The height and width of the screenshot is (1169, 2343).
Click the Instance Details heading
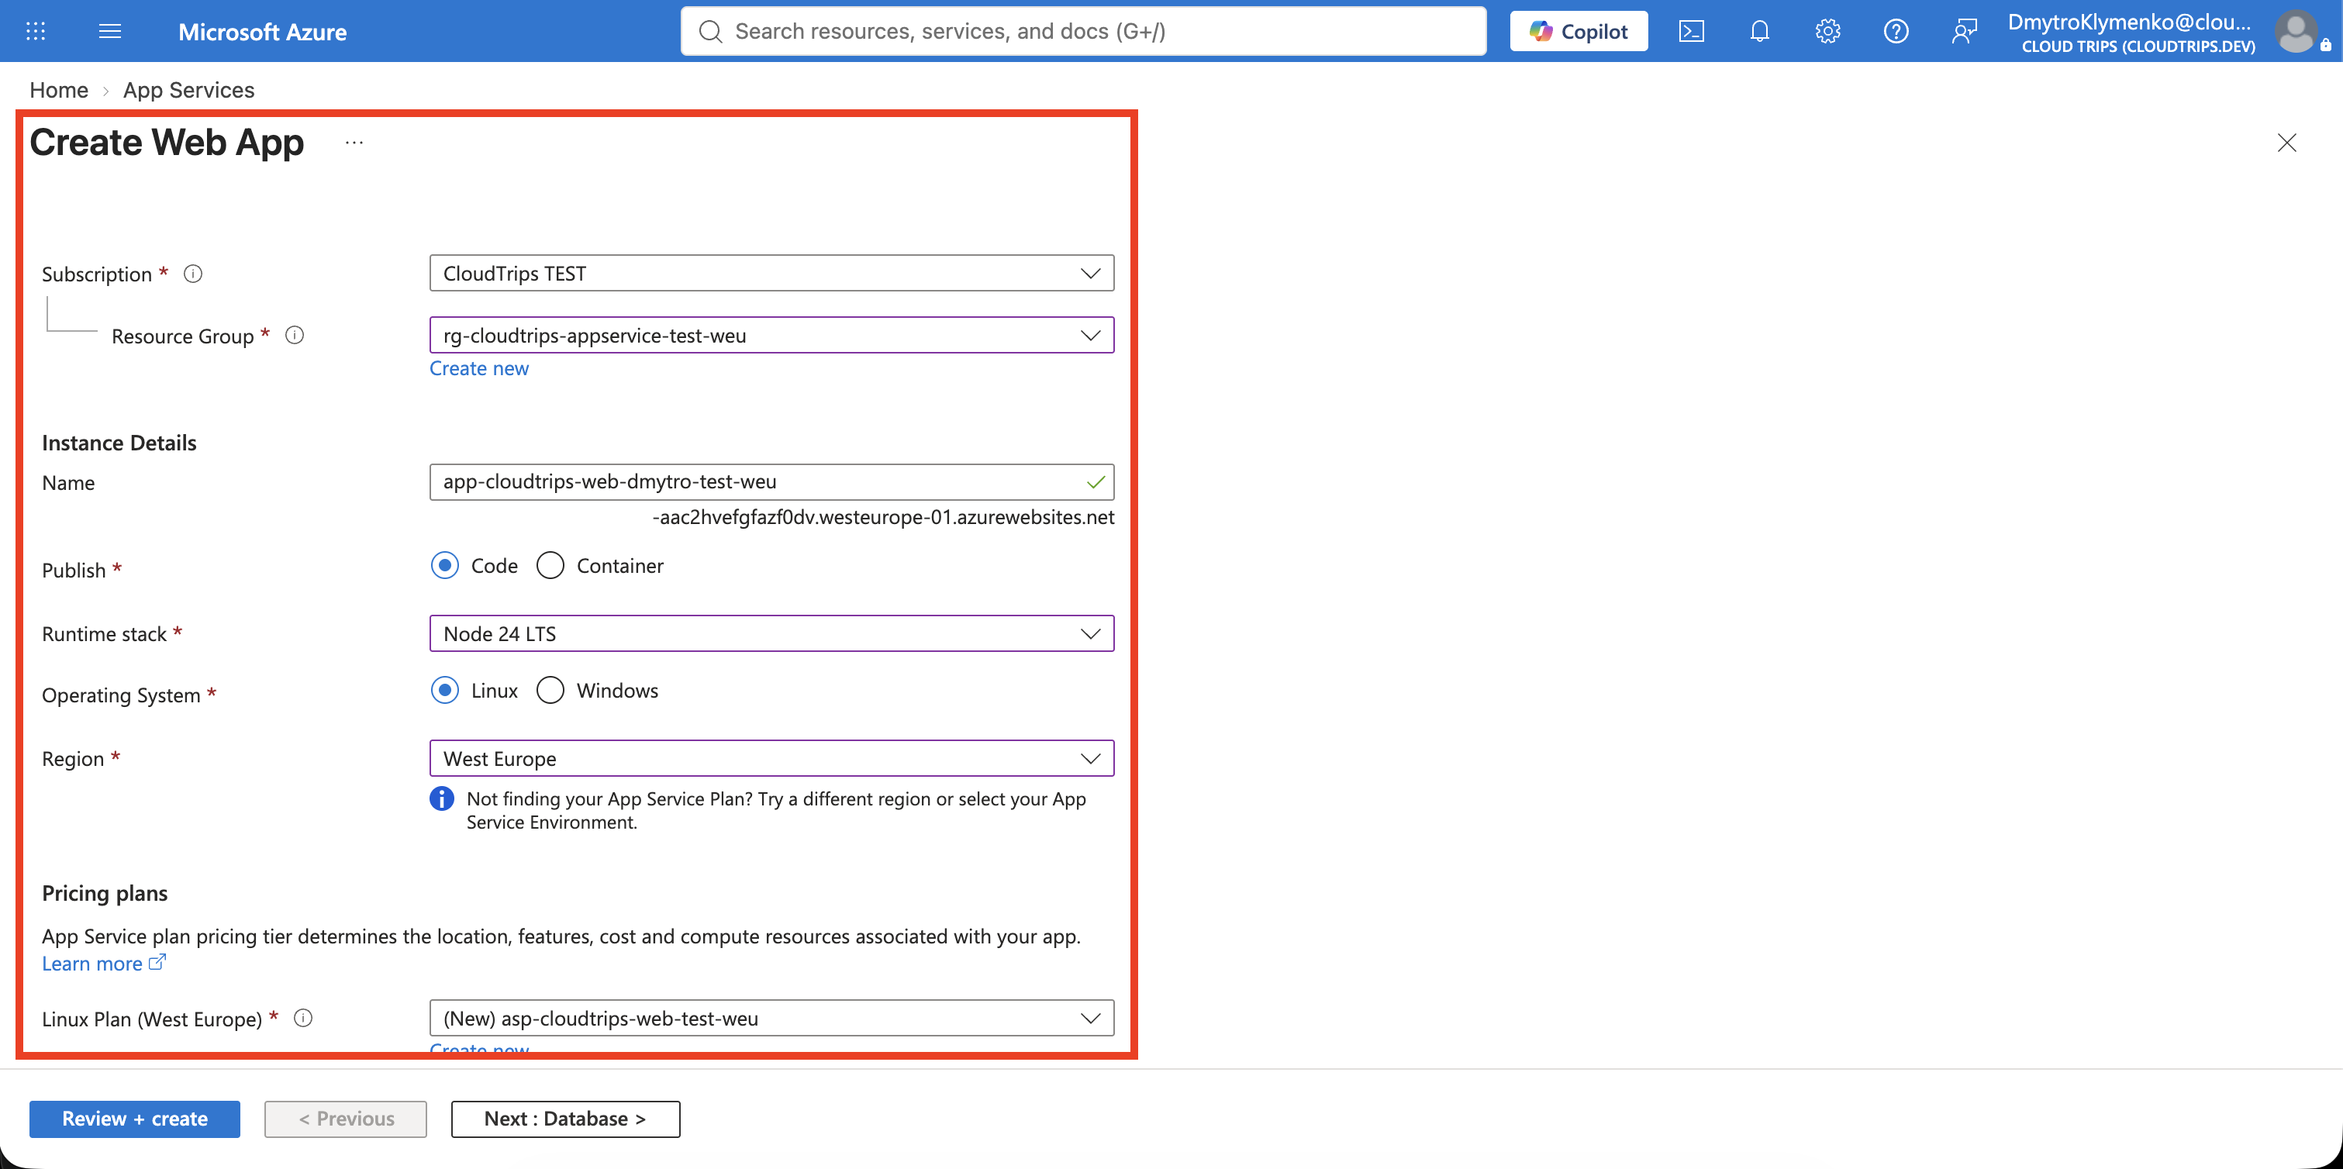tap(119, 443)
